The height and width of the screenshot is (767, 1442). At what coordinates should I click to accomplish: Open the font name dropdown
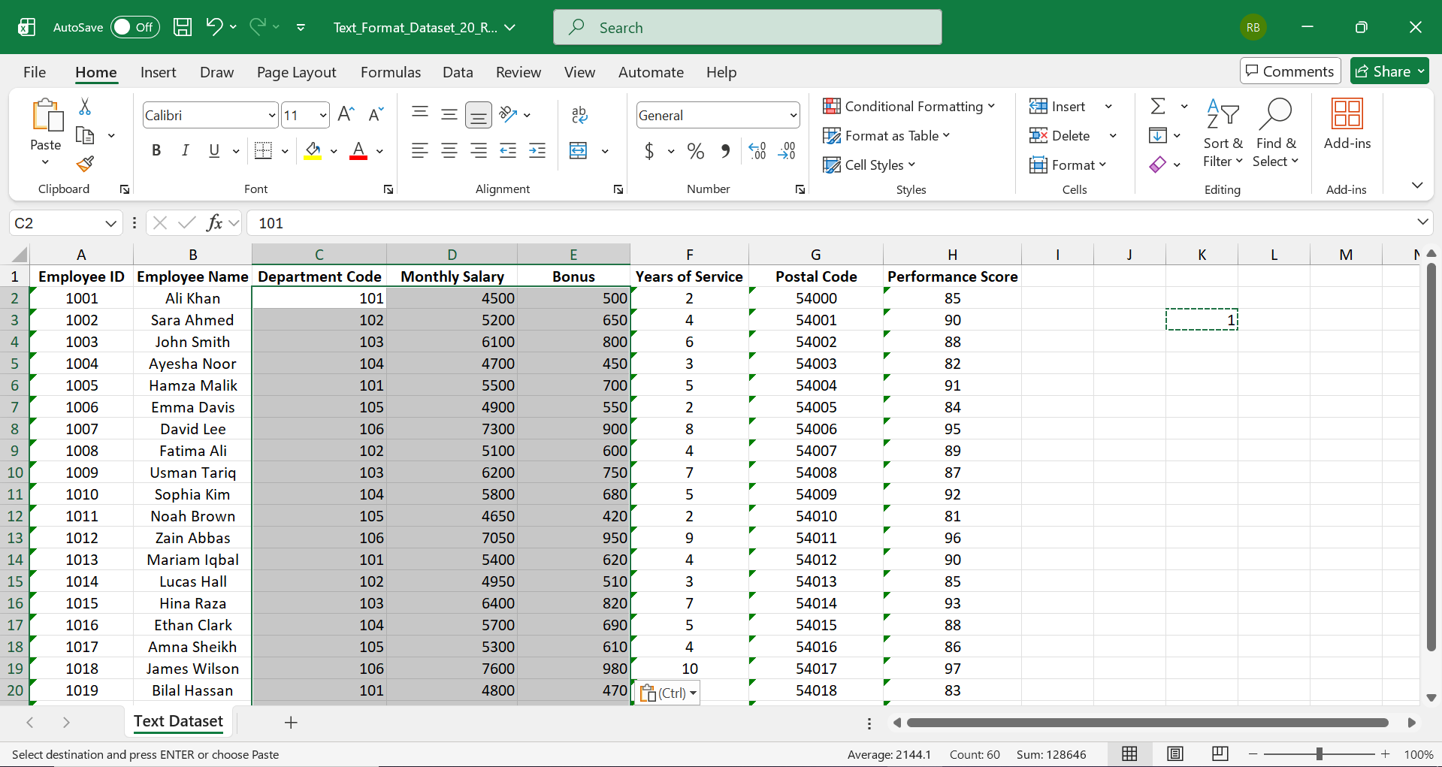point(272,116)
